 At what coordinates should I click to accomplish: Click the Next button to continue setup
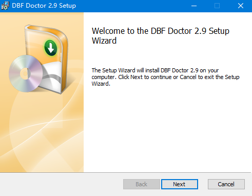(x=180, y=184)
